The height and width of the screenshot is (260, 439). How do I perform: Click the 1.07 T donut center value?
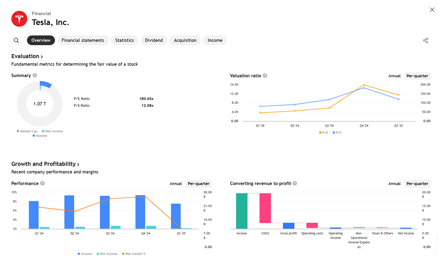40,104
